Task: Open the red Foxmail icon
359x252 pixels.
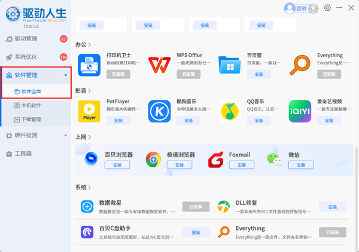Action: click(x=215, y=159)
